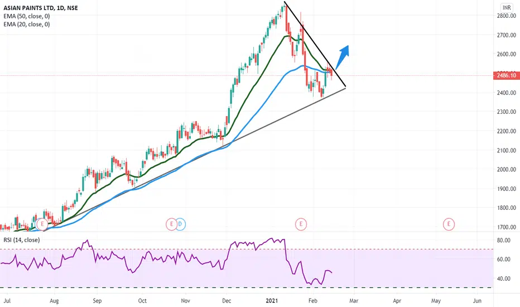
Task: Click the 2800.00 price axis label
Action: 507,16
